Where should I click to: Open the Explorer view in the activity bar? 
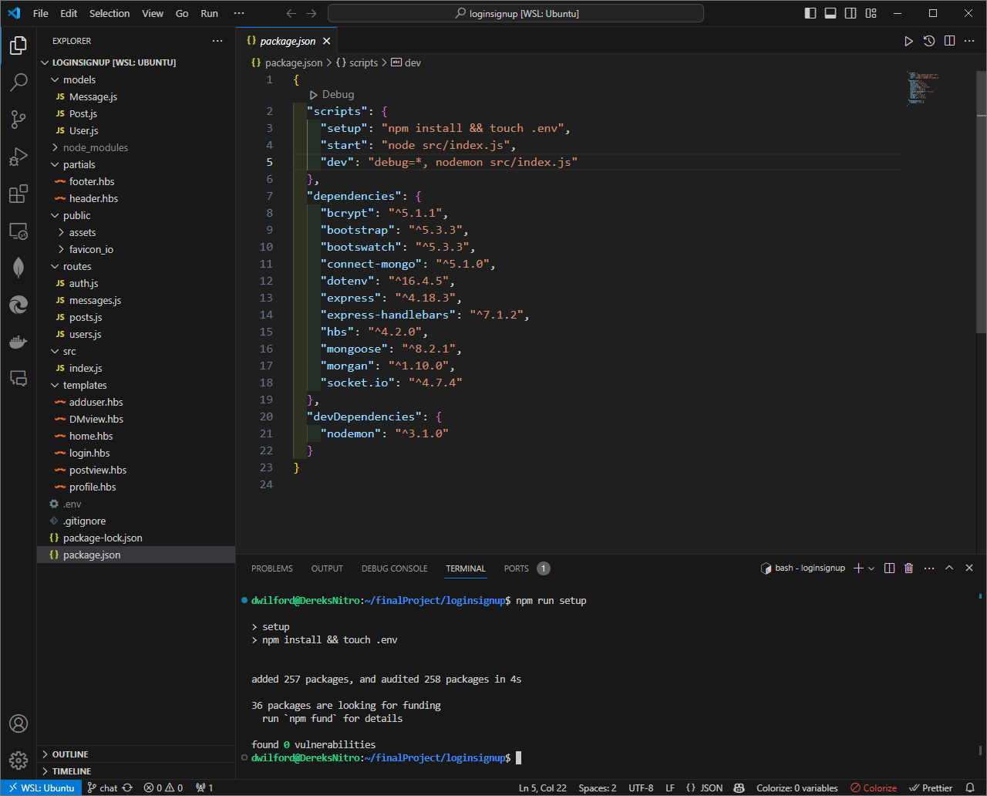[19, 46]
